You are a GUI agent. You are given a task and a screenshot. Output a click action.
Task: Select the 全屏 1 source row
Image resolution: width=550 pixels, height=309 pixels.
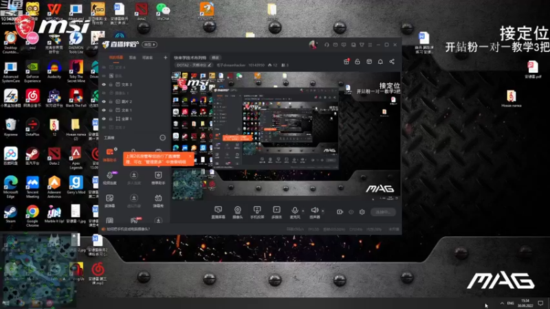(135, 119)
